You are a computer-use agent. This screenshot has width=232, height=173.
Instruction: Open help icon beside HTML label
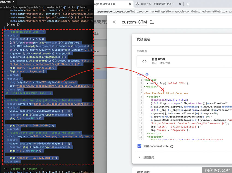coord(147,75)
